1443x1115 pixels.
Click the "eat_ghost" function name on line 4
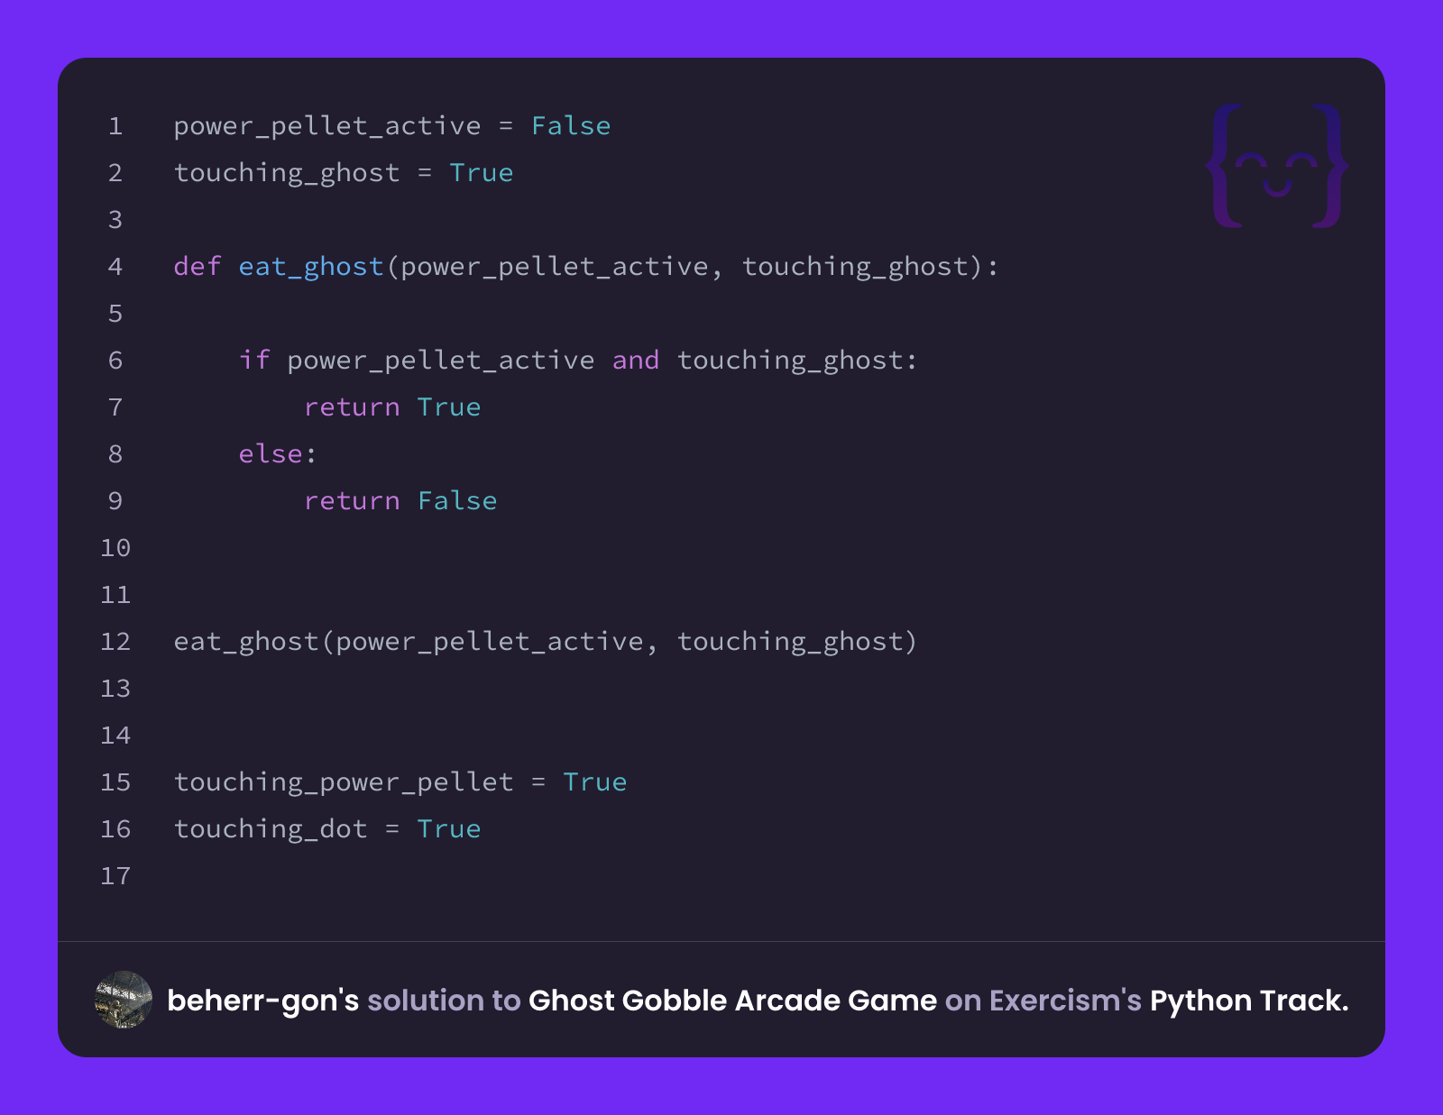coord(311,267)
